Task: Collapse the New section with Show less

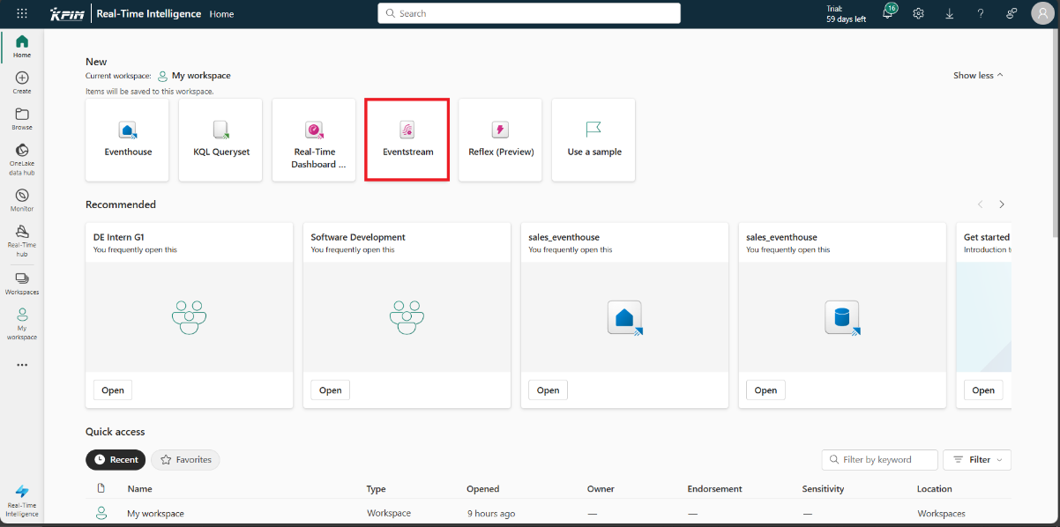Action: (x=978, y=76)
